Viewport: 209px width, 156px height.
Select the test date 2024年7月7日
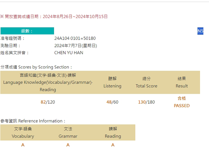pyautogui.click(x=76, y=45)
